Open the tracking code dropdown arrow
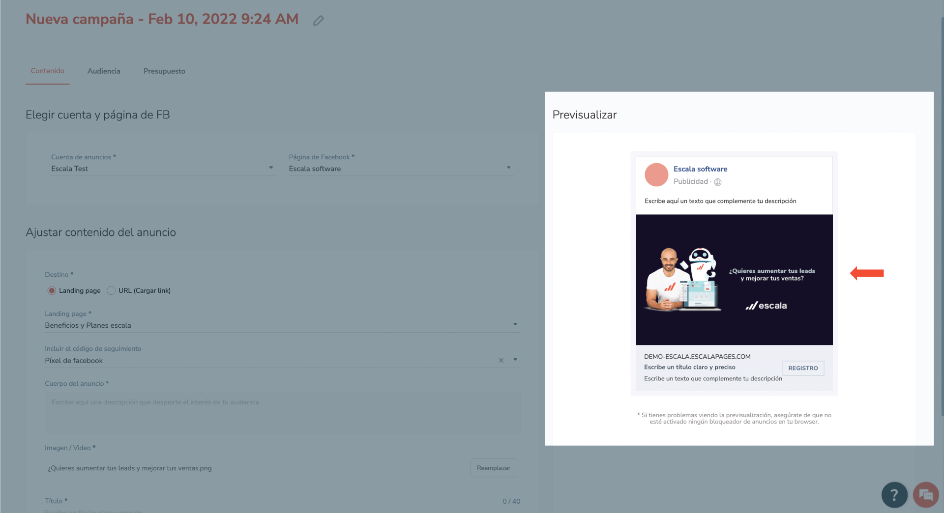 [x=515, y=360]
